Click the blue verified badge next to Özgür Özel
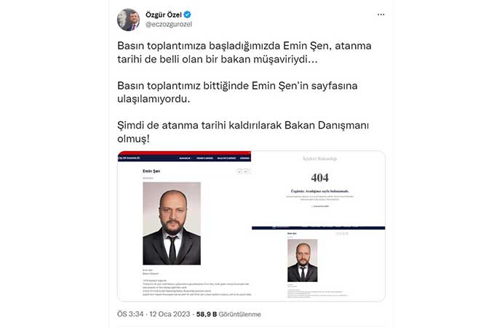The width and height of the screenshot is (502, 327). pos(187,15)
